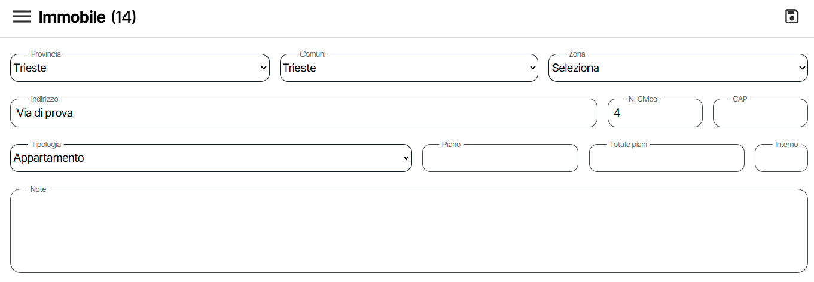Click the Totale piani input field

666,158
